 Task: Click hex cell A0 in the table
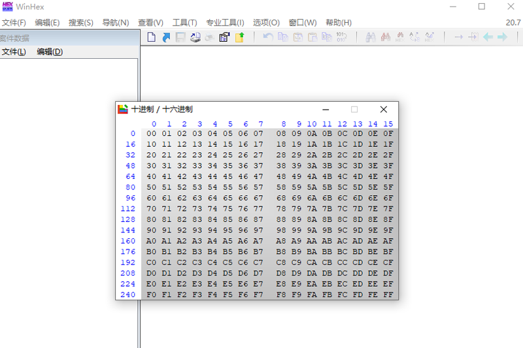[152, 241]
